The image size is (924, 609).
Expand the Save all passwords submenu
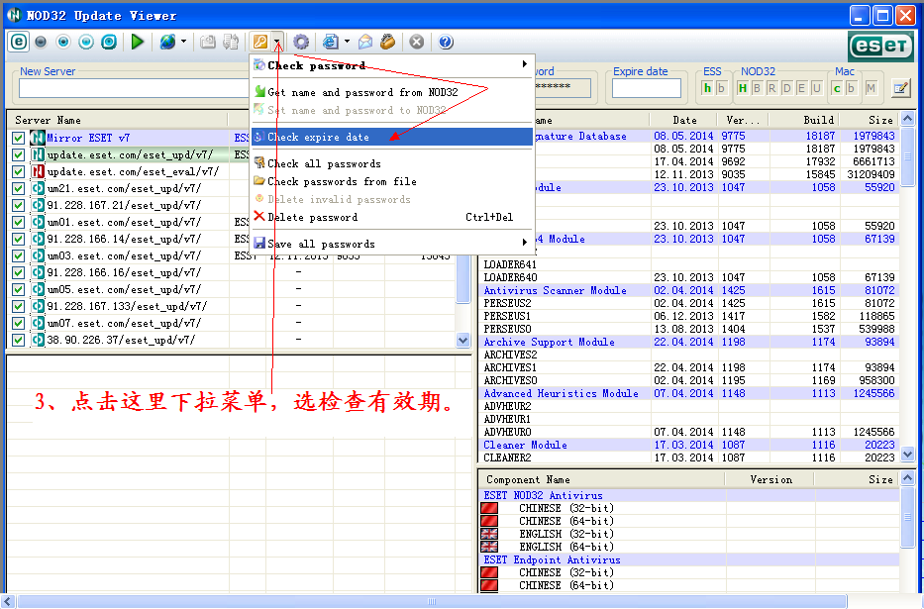pyautogui.click(x=392, y=244)
